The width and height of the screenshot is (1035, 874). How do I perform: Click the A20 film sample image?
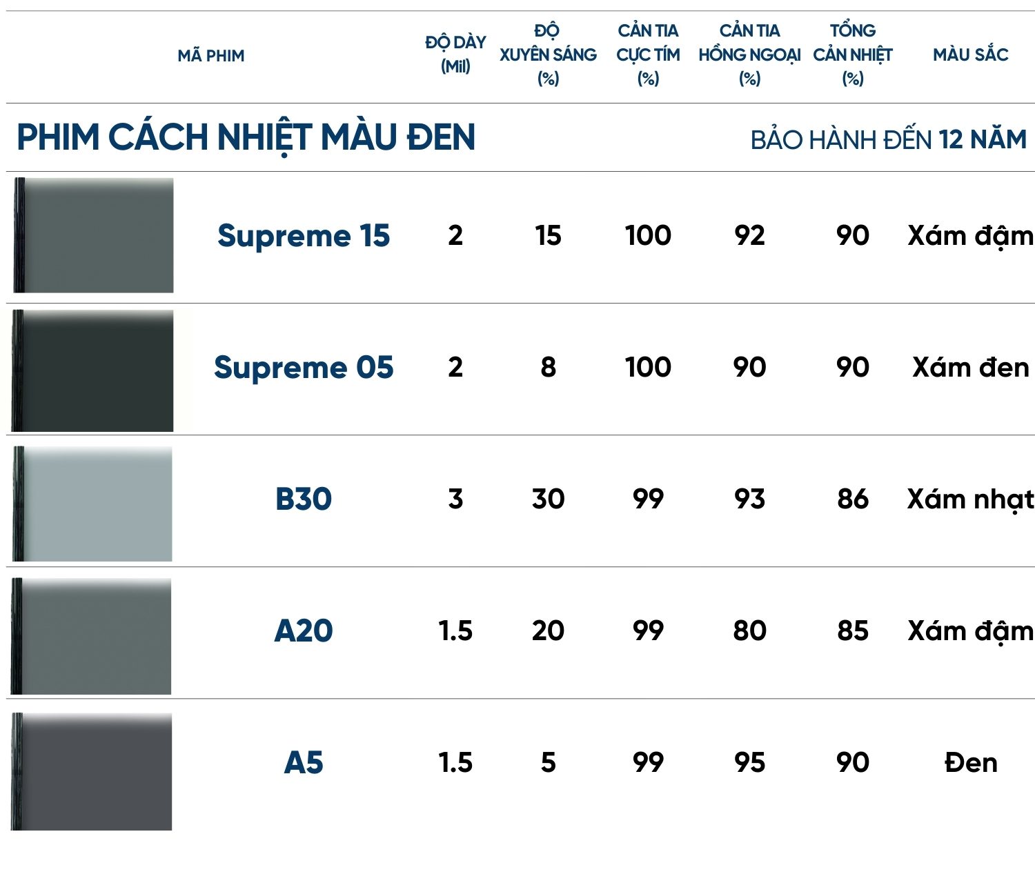91,636
